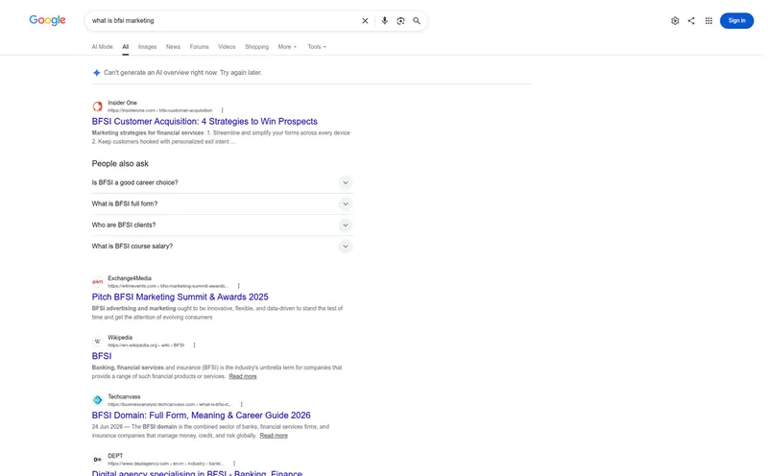This screenshot has height=476, width=768.
Task: Click the DEPT site favicon
Action: tap(98, 460)
